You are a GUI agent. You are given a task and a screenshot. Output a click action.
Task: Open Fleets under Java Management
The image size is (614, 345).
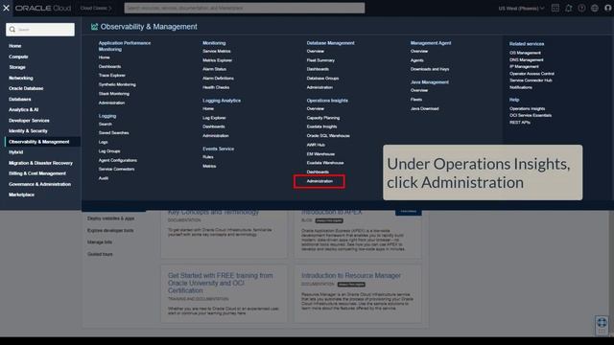(x=416, y=100)
